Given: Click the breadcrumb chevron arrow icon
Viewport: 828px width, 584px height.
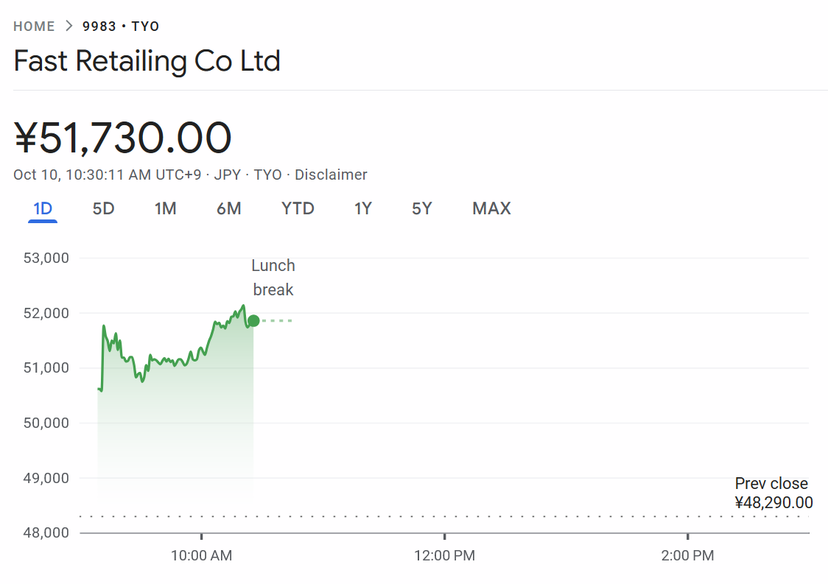Looking at the screenshot, I should [x=69, y=27].
